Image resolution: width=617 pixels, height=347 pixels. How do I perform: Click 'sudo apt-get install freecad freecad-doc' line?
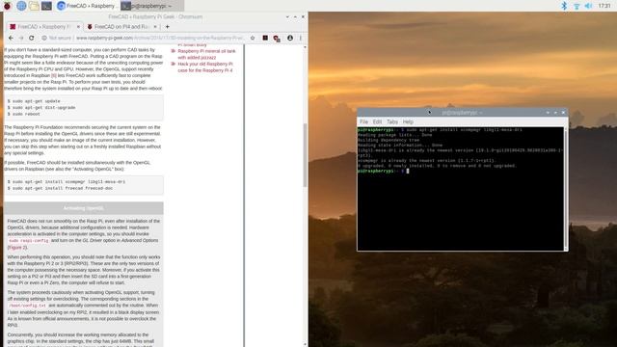pos(60,189)
